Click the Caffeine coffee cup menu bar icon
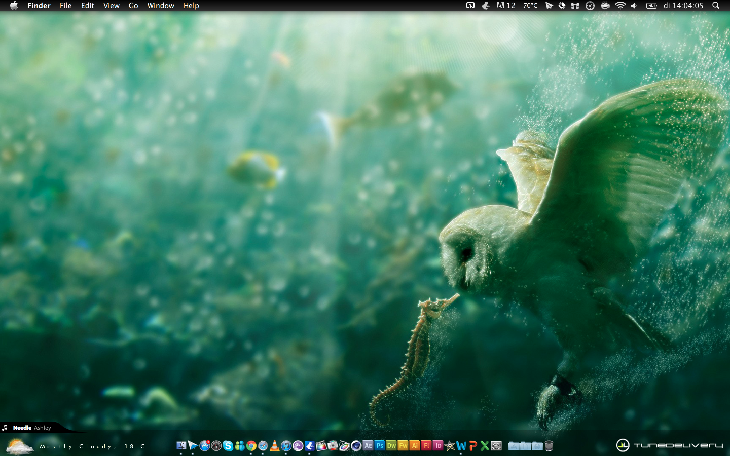The width and height of the screenshot is (730, 456). (605, 6)
